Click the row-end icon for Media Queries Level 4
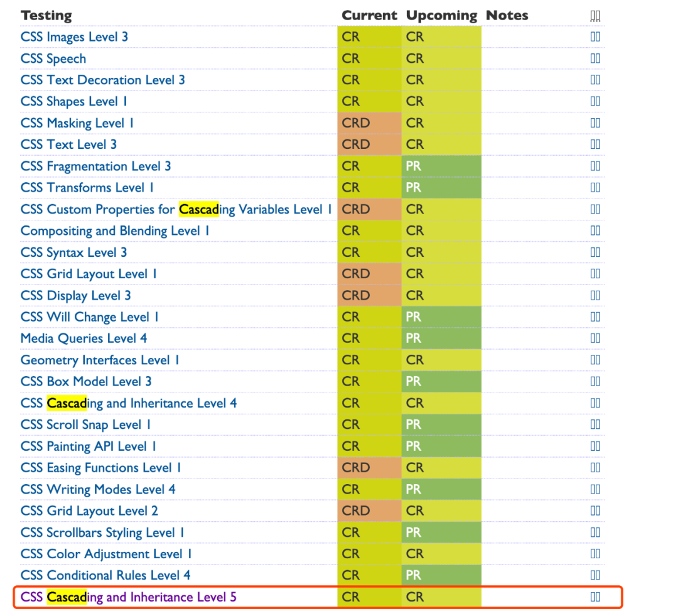 tap(595, 338)
